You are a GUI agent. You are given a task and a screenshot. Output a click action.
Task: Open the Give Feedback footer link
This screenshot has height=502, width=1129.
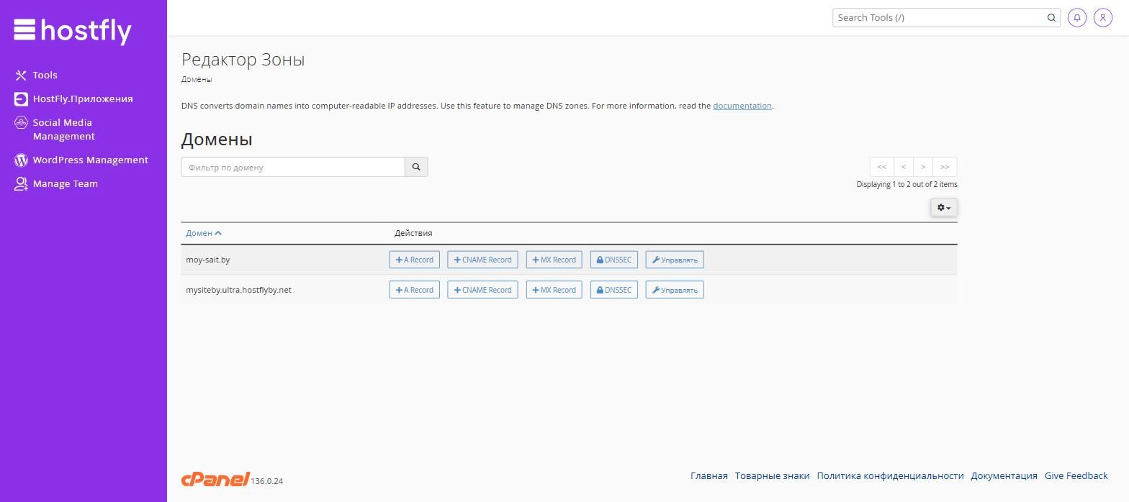pyautogui.click(x=1076, y=476)
